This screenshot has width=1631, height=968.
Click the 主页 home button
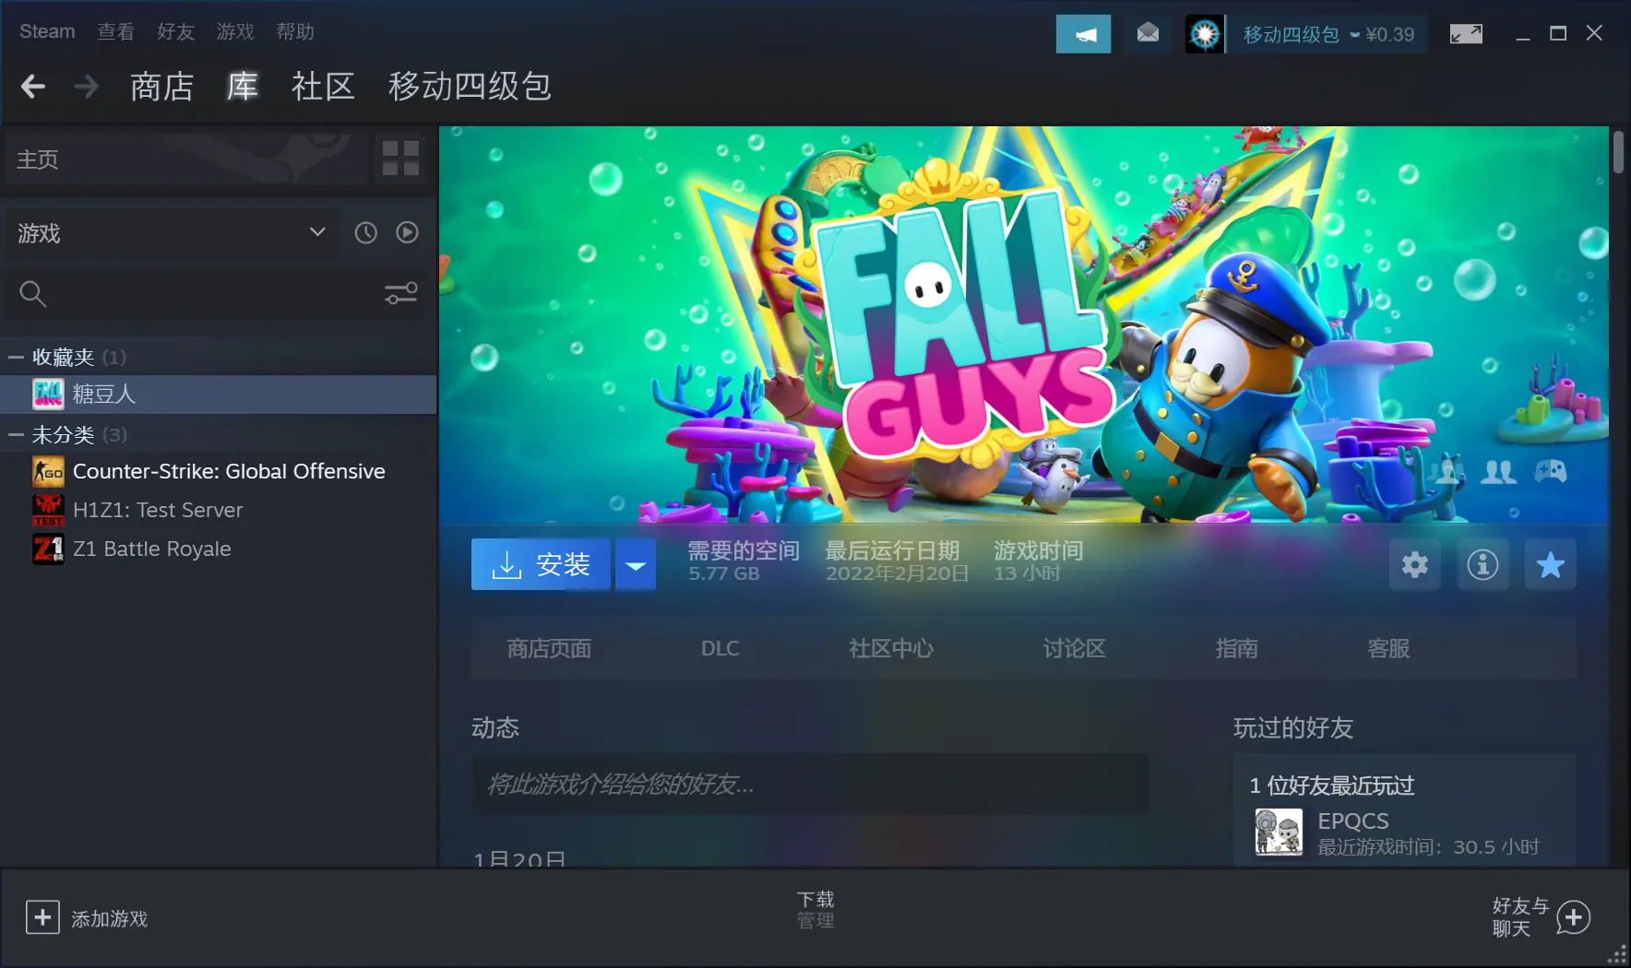click(185, 159)
